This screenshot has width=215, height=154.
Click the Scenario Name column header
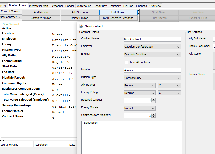(17, 145)
